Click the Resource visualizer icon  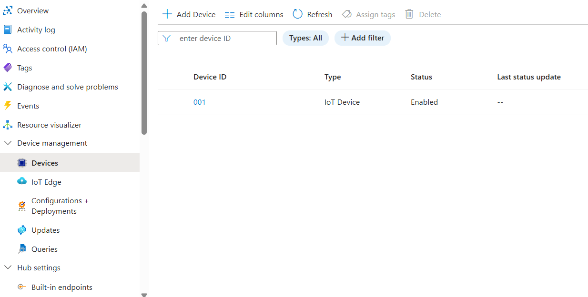[8, 125]
